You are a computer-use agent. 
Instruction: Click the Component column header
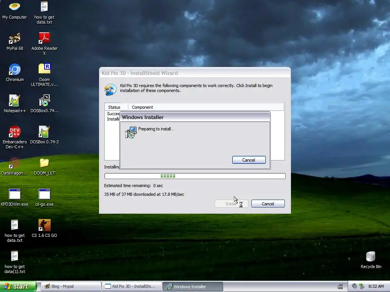point(206,107)
